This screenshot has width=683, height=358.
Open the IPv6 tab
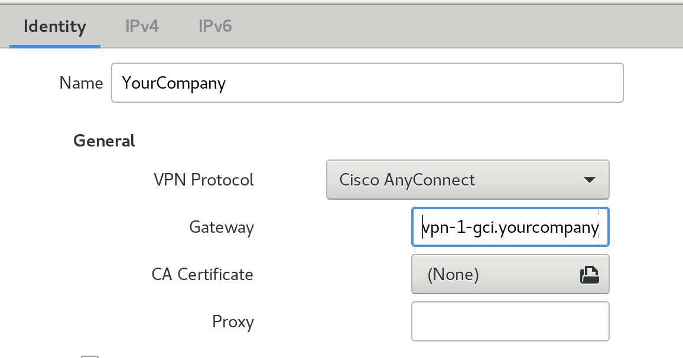(215, 26)
